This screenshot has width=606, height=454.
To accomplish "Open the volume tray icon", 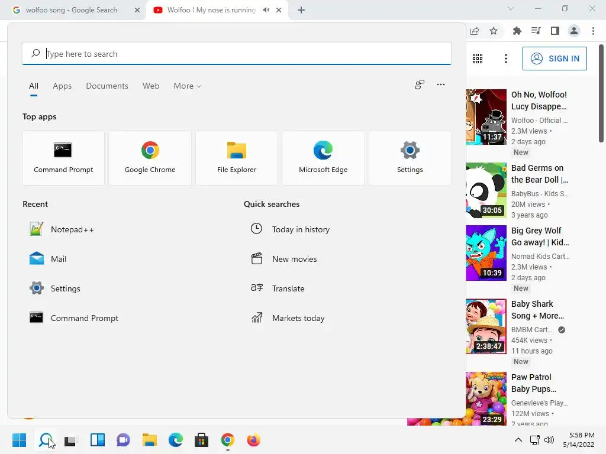I will (549, 440).
